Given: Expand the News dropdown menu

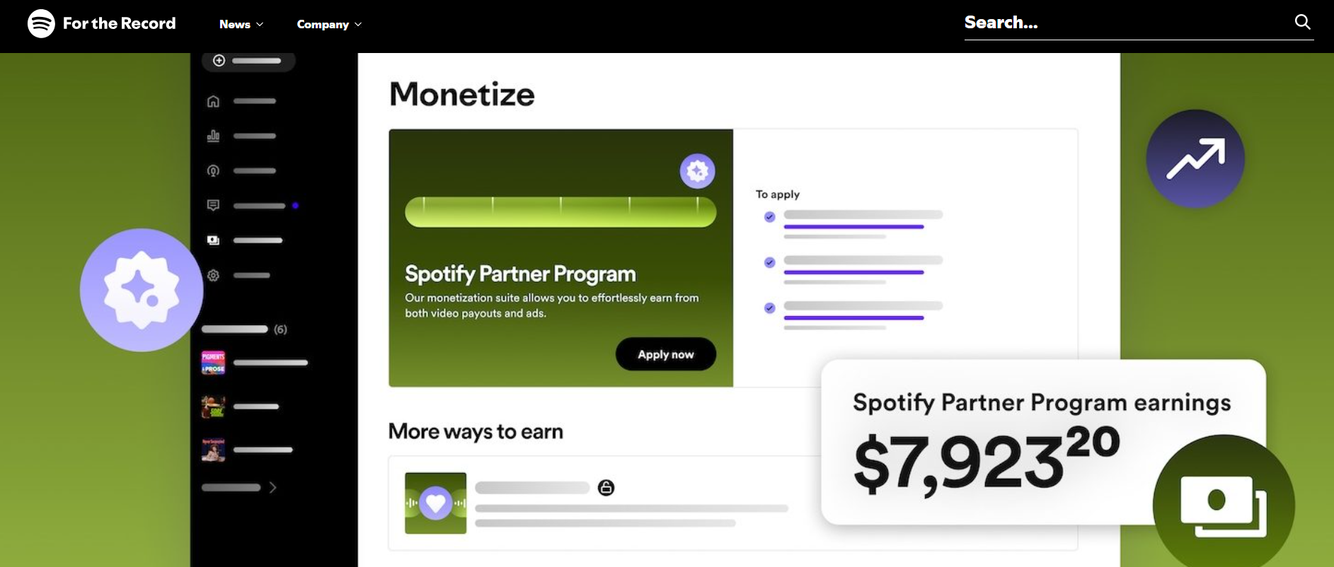Looking at the screenshot, I should (241, 24).
